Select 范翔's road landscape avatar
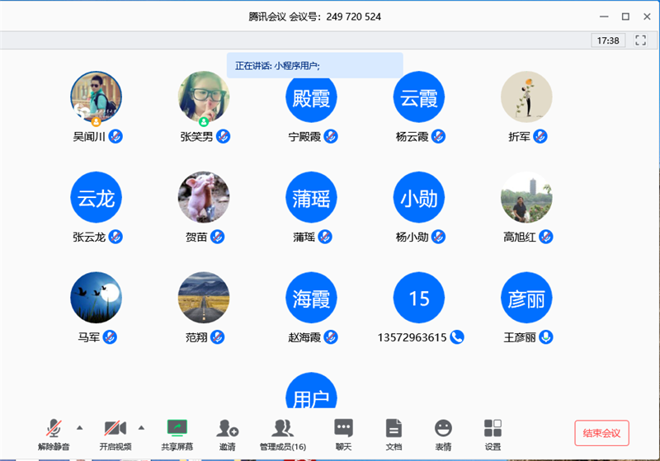The width and height of the screenshot is (660, 461). [204, 298]
